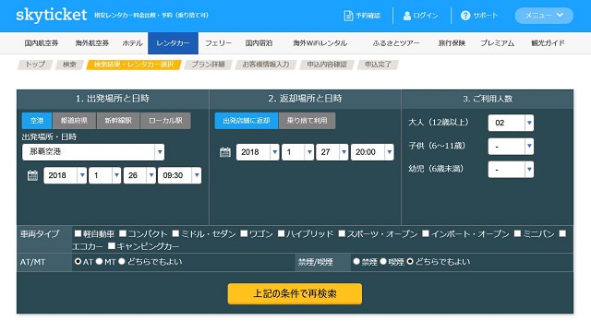Image resolution: width=591 pixels, height=332 pixels.
Task: Check the ミニバン vehicle type
Action: coord(518,233)
